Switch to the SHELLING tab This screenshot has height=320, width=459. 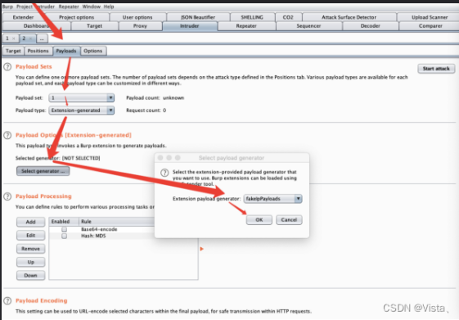(252, 17)
